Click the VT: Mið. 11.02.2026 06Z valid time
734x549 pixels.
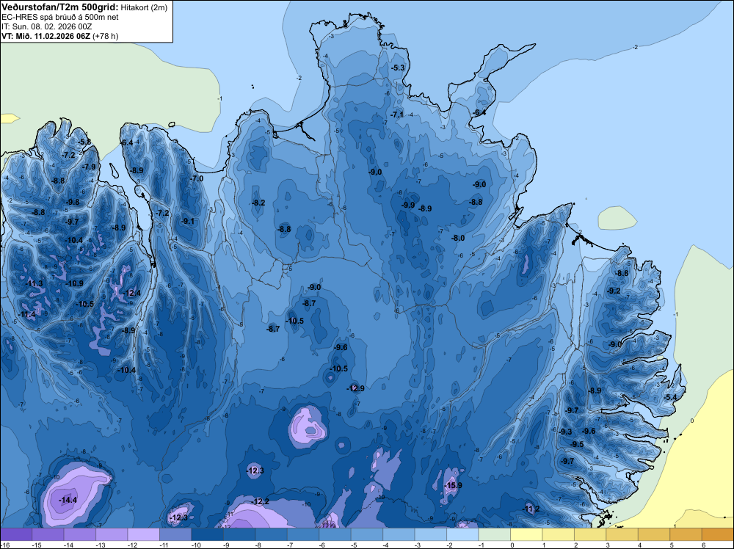[46, 35]
